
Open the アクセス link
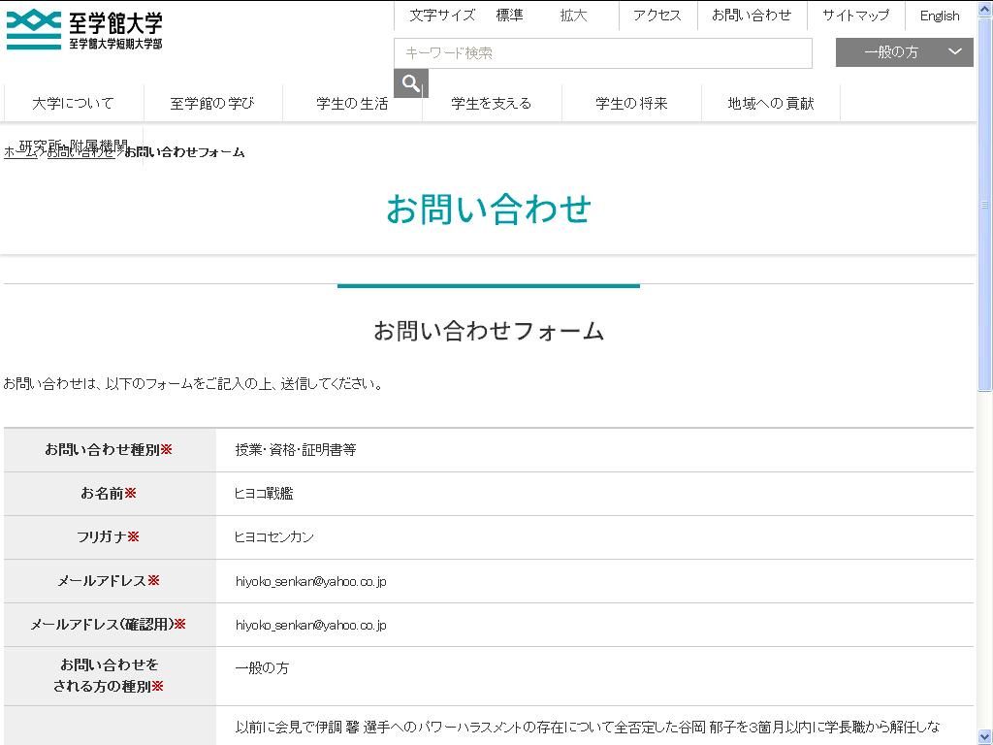pyautogui.click(x=657, y=16)
